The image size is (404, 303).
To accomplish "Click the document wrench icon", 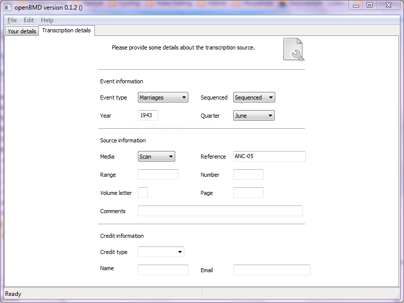I will point(294,49).
